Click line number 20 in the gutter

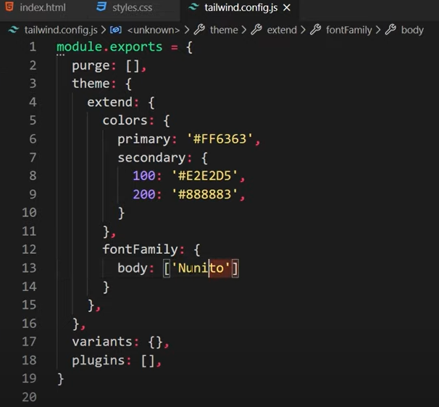point(30,397)
